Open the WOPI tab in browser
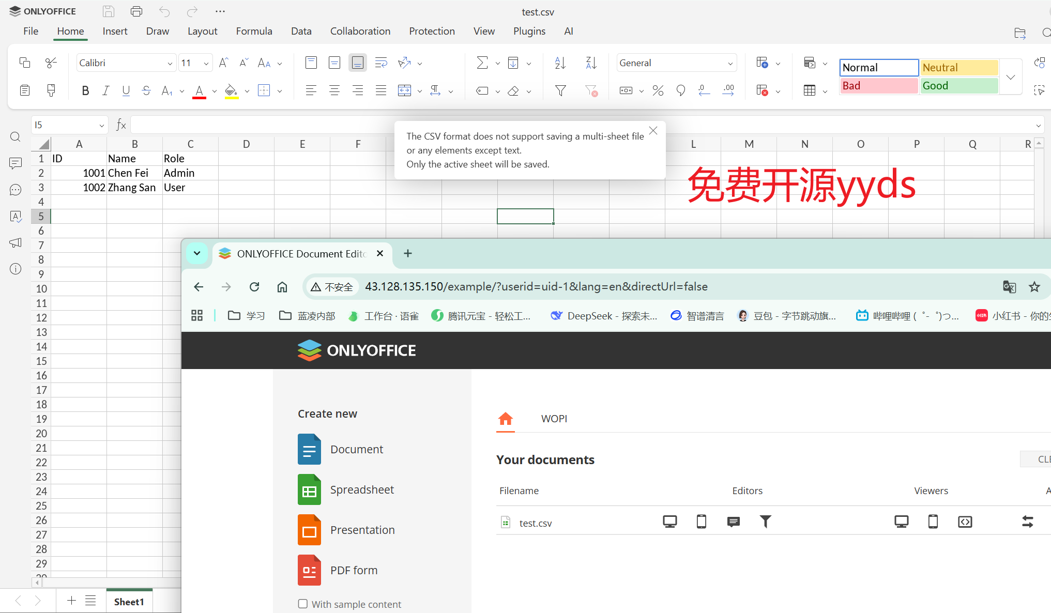 (554, 419)
